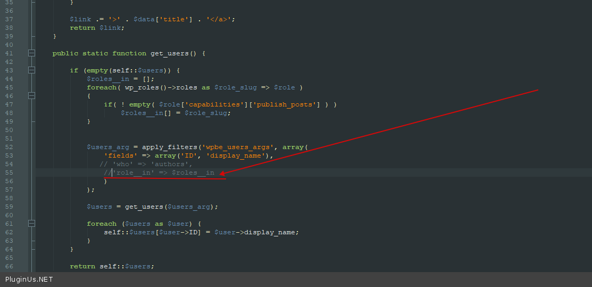
Task: Click line number 59 in the gutter
Action: click(9, 207)
